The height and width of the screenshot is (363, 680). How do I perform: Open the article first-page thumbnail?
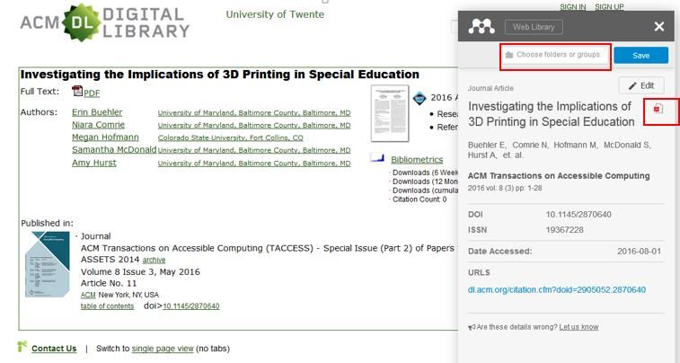[x=390, y=113]
